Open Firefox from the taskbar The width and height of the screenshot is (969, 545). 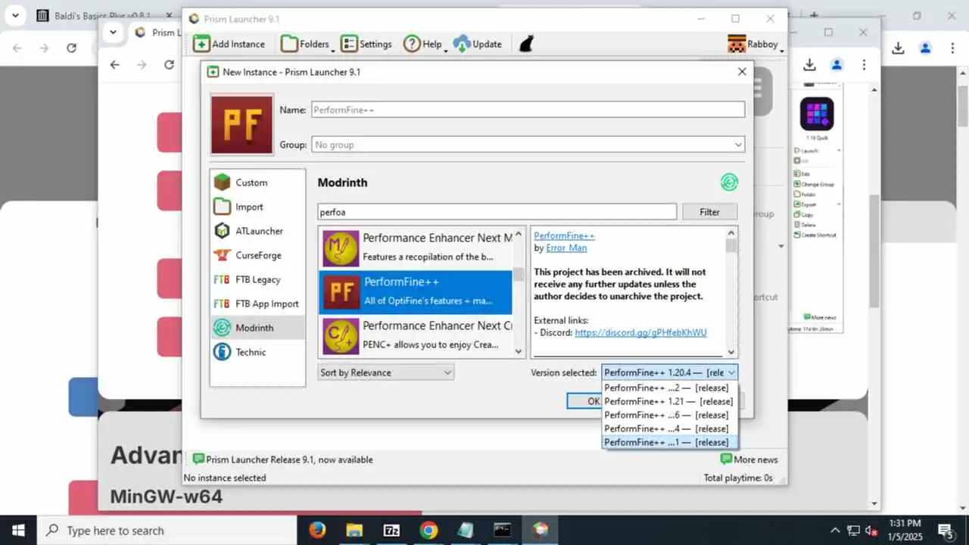[x=318, y=530]
